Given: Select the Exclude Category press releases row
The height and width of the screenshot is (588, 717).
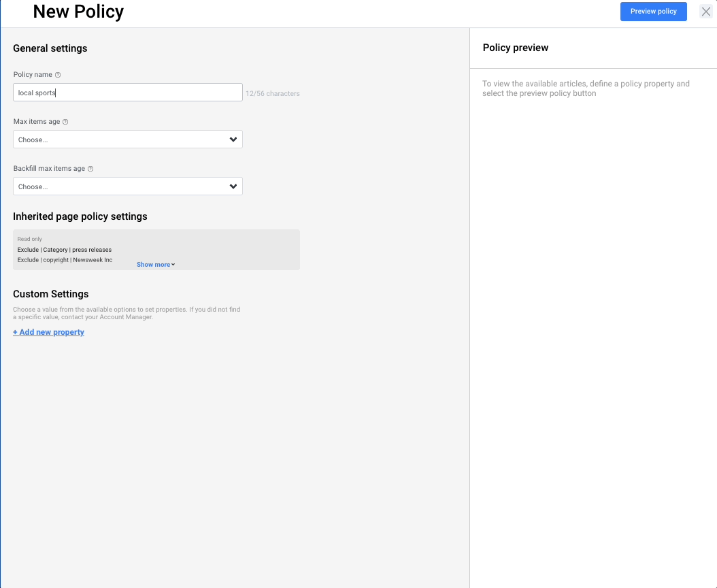Looking at the screenshot, I should 65,250.
